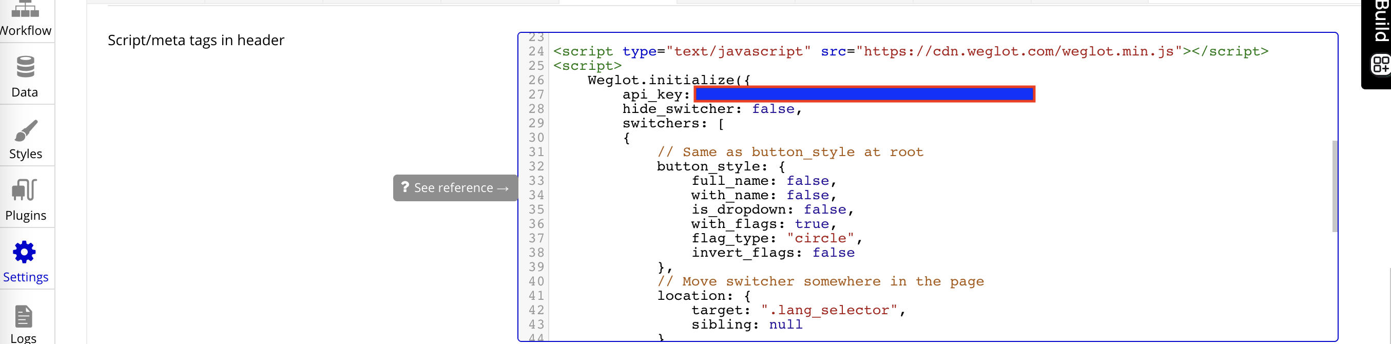Click the 'Script/meta tags in header' label

(x=196, y=41)
